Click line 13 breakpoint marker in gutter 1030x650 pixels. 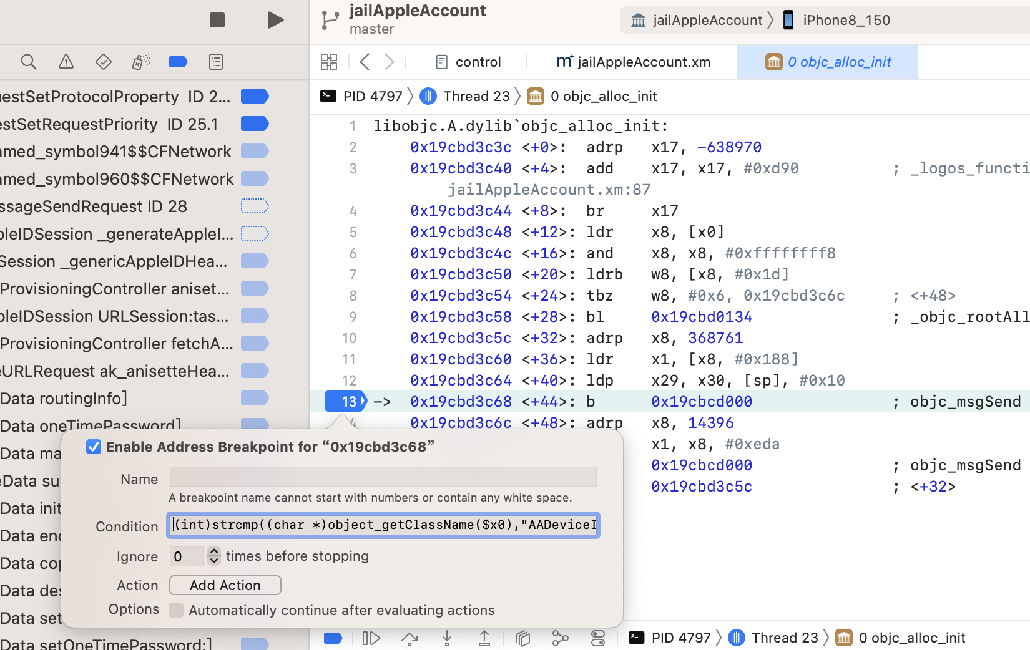point(346,401)
